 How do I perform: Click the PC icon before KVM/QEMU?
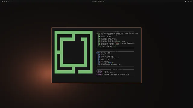pyautogui.click(x=97, y=33)
